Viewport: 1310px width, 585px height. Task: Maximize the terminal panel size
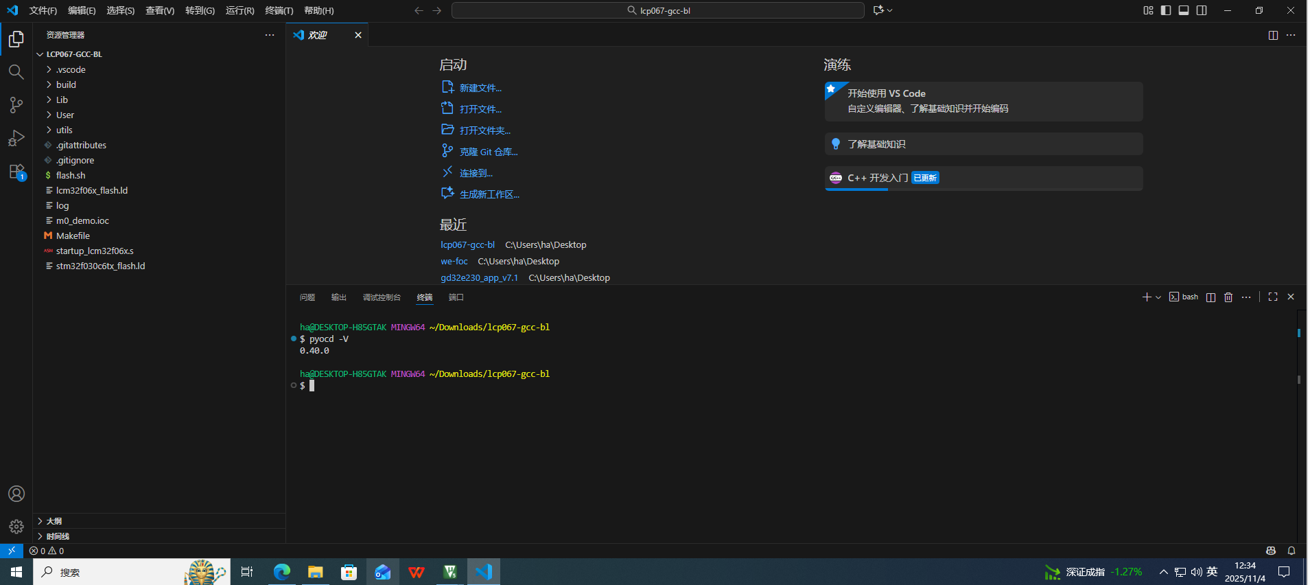(1273, 297)
